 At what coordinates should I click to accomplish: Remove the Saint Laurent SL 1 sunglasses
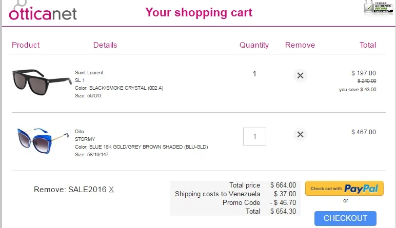pyautogui.click(x=300, y=75)
